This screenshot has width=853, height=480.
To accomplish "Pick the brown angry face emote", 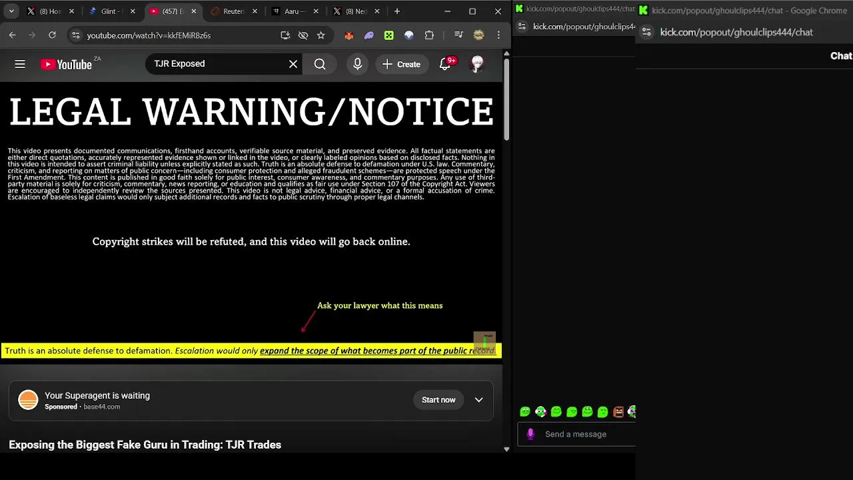I will [x=618, y=412].
